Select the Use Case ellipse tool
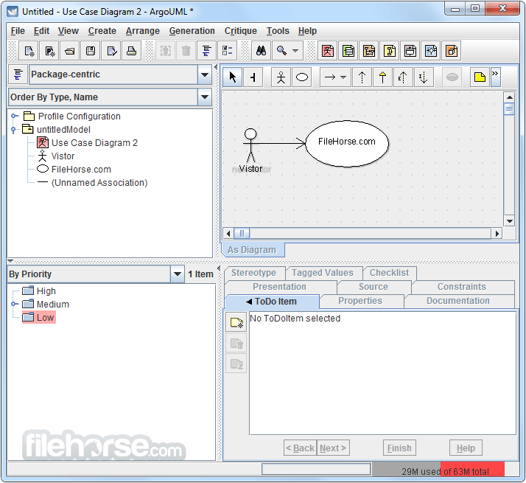This screenshot has height=483, width=526. tap(302, 77)
